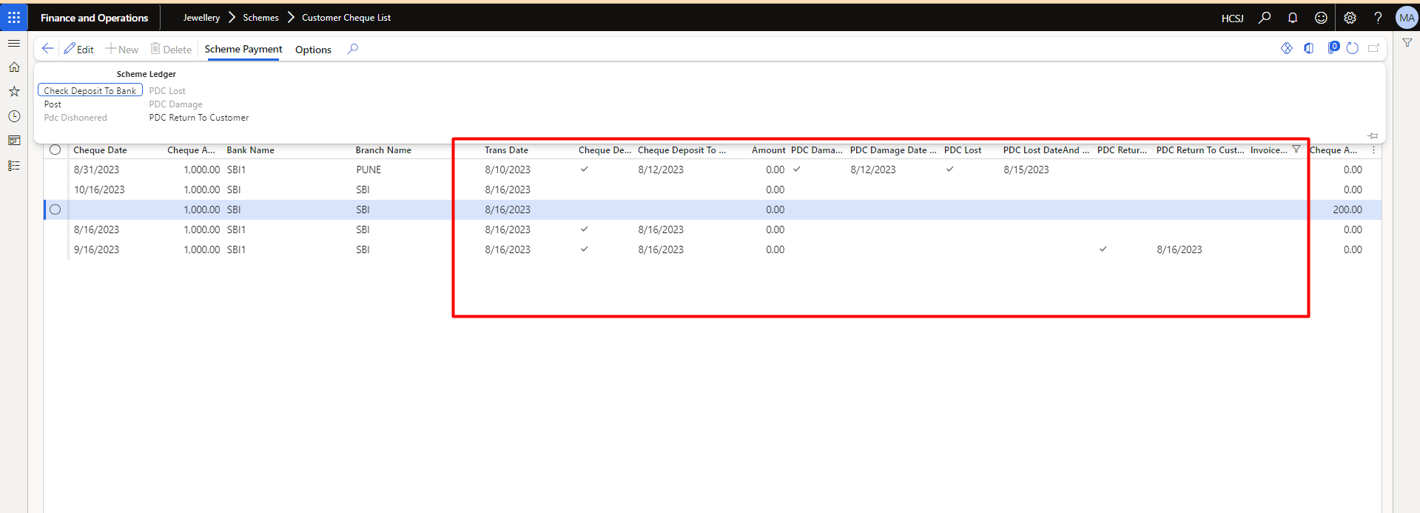1420x513 pixels.
Task: Click the funnel on Invoice column header
Action: click(x=1296, y=150)
